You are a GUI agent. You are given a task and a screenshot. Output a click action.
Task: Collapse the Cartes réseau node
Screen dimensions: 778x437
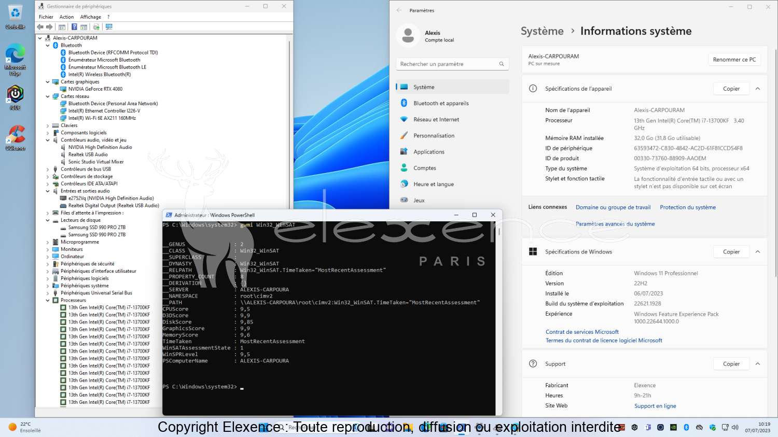tap(48, 96)
